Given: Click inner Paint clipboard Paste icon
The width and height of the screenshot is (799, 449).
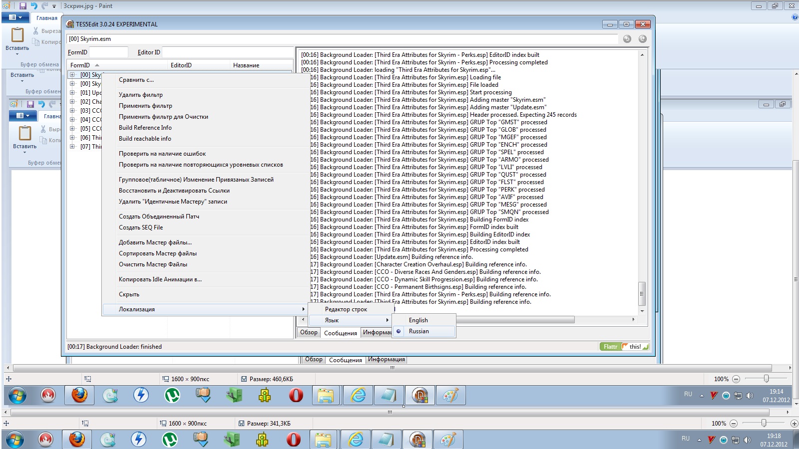Looking at the screenshot, I should coord(25,134).
